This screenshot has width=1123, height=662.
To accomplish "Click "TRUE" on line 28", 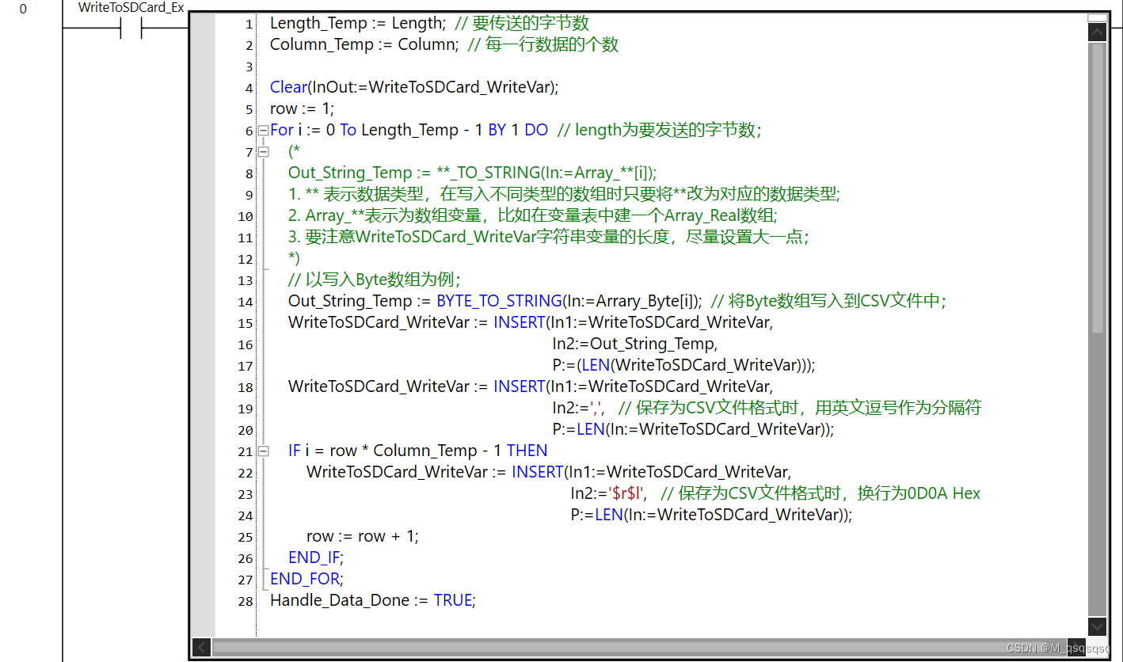I will click(x=453, y=601).
